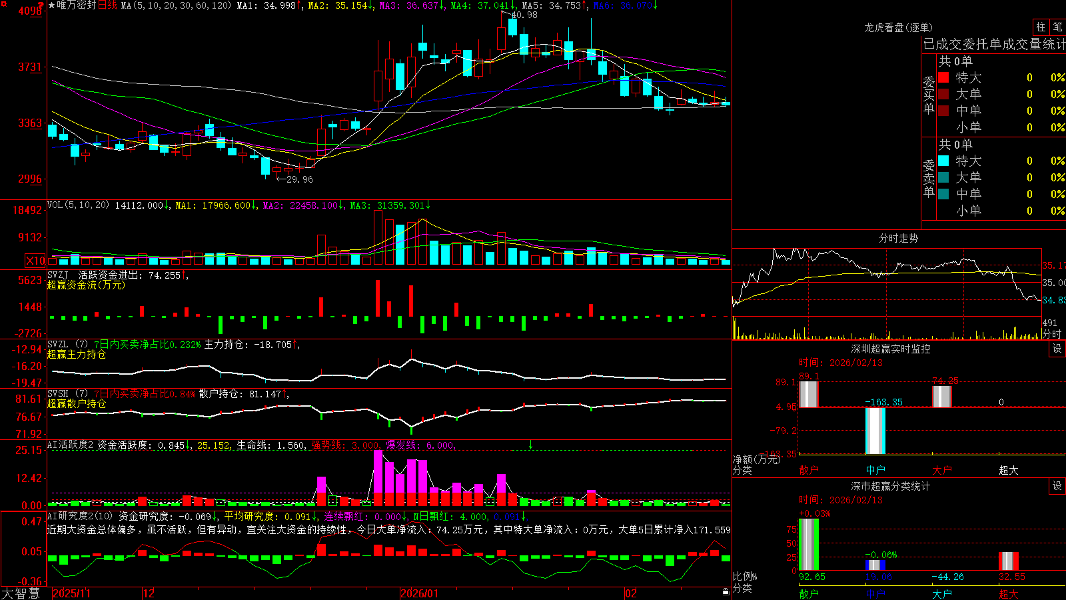Click the star favorite icon before 唯万密封

pyautogui.click(x=51, y=5)
